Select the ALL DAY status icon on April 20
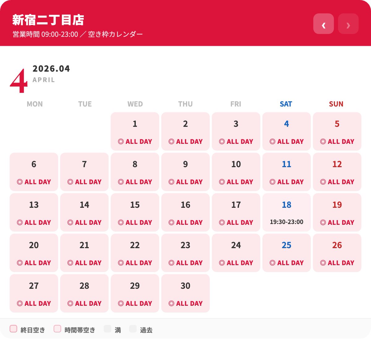 click(x=20, y=263)
